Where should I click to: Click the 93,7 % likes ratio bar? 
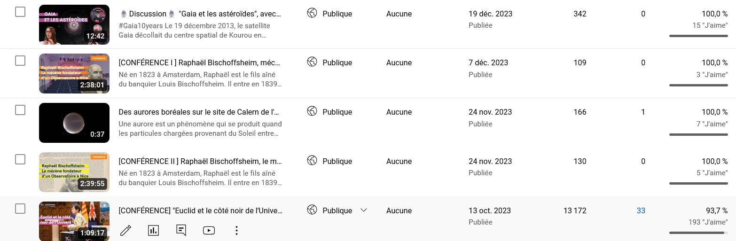pos(698,233)
